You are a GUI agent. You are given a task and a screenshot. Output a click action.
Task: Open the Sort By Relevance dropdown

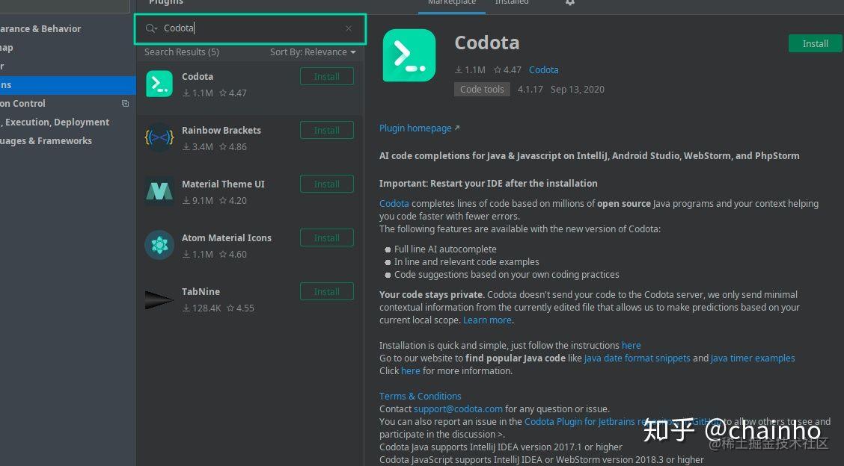click(313, 52)
